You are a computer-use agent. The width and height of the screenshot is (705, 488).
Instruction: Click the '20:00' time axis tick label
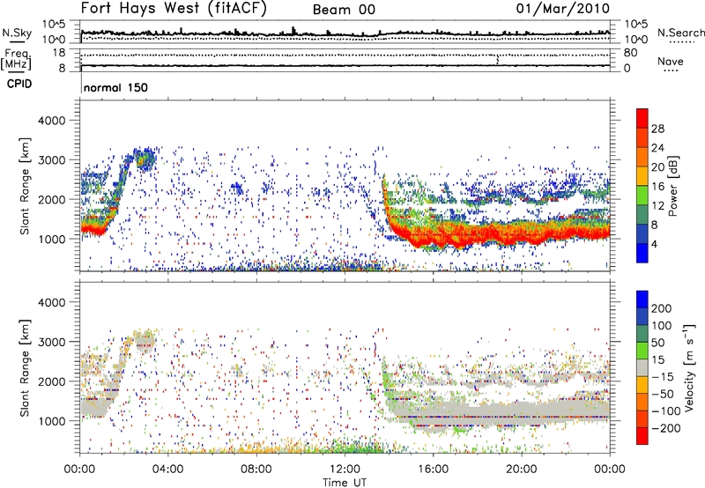[522, 470]
